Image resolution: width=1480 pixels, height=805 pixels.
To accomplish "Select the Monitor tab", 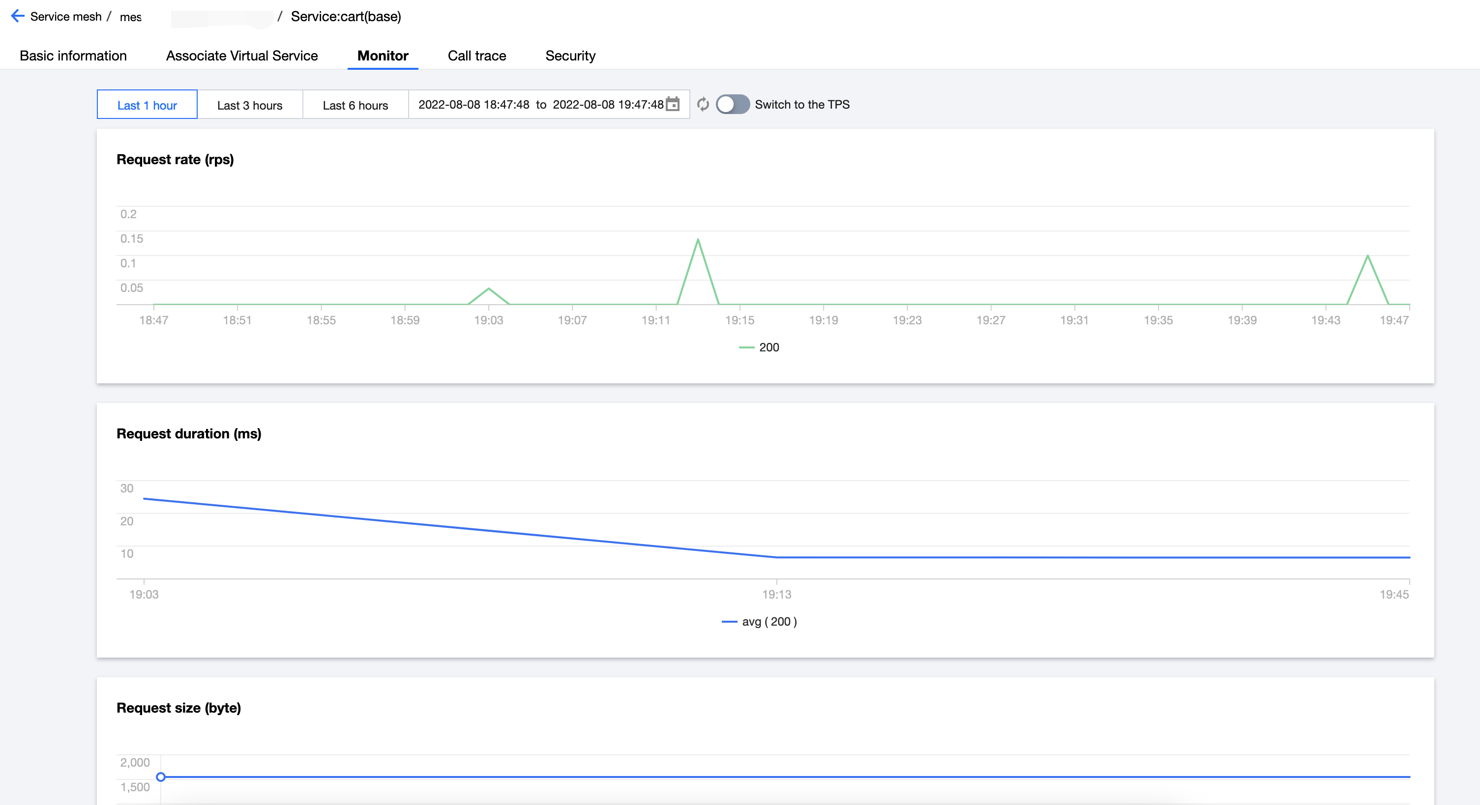I will (383, 56).
